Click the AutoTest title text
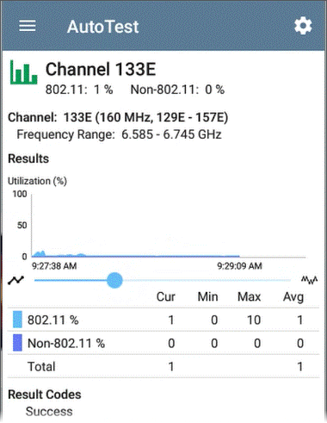This screenshot has width=327, height=423. pos(102,27)
